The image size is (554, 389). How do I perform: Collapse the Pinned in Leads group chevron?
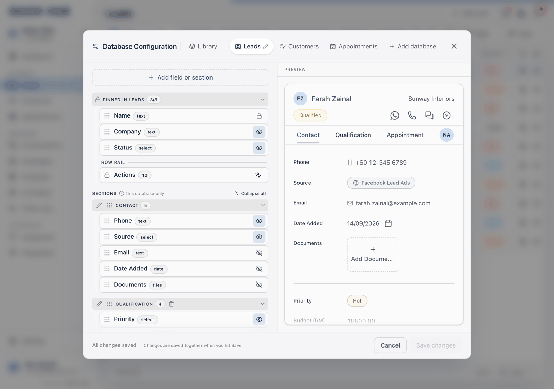(262, 100)
